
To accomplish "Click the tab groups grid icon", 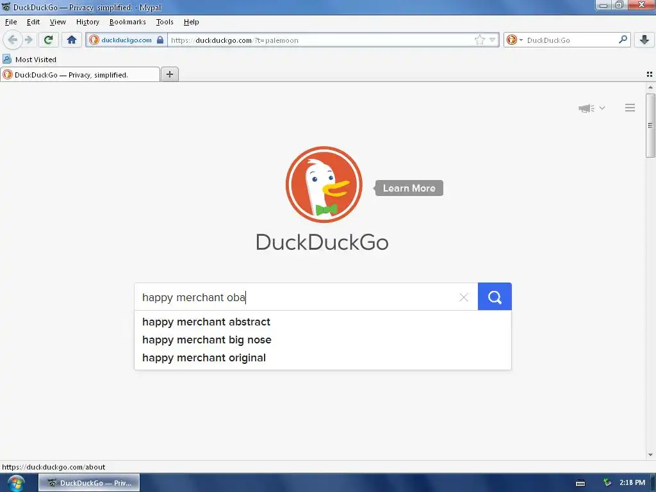I will tap(650, 74).
